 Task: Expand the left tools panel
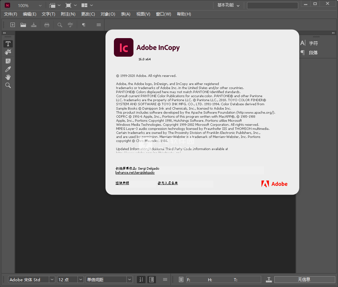tap(4, 33)
